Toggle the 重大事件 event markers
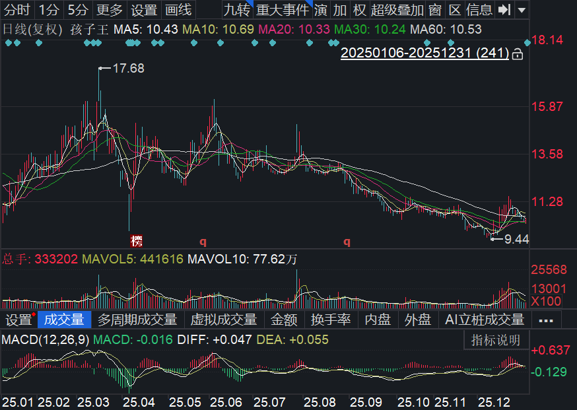 pos(282,9)
